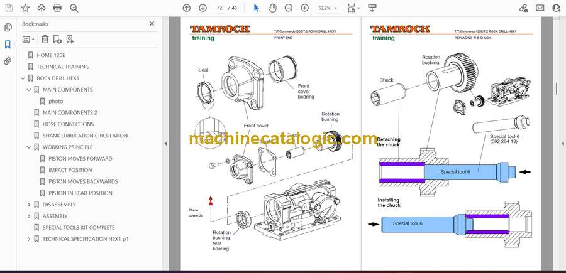The image size is (566, 273).
Task: Jump to IMPACT POSITION bookmark
Action: [70, 170]
